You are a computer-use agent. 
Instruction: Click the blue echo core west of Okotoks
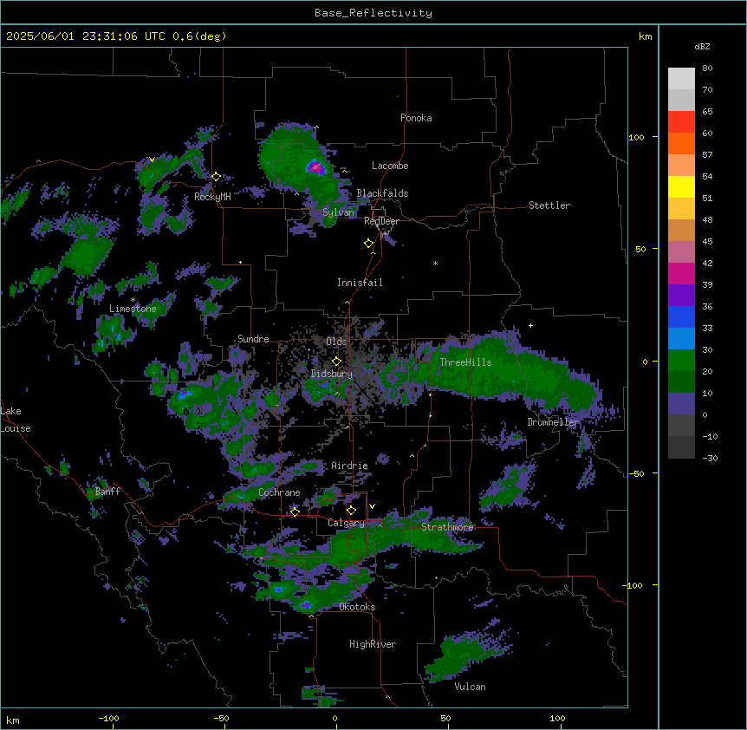[x=305, y=605]
